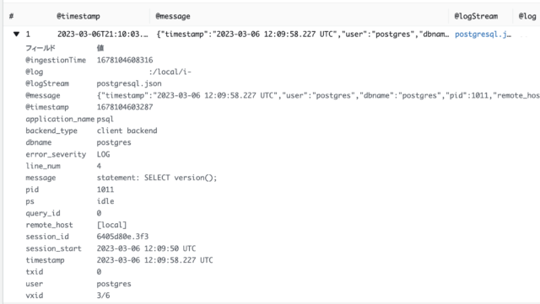Sort by the @timestamp column header
Image resolution: width=540 pixels, height=304 pixels.
click(78, 16)
